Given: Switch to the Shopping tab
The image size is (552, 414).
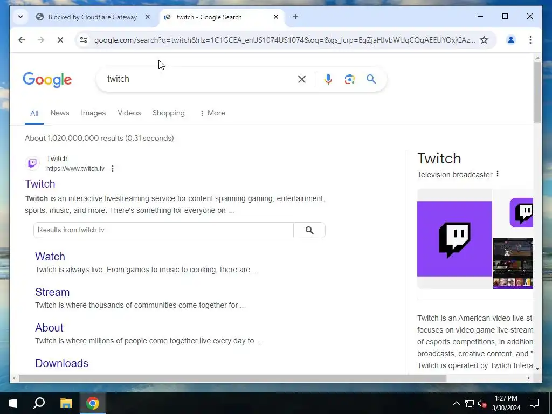Looking at the screenshot, I should tap(169, 113).
